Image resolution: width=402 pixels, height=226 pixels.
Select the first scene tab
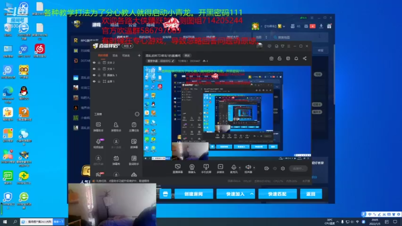pyautogui.click(x=103, y=55)
